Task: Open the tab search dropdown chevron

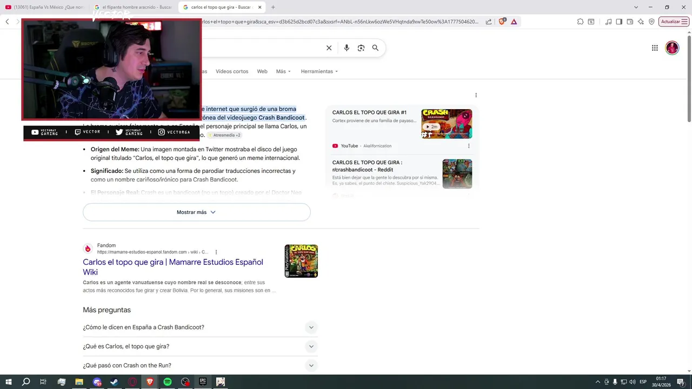Action: (636, 7)
